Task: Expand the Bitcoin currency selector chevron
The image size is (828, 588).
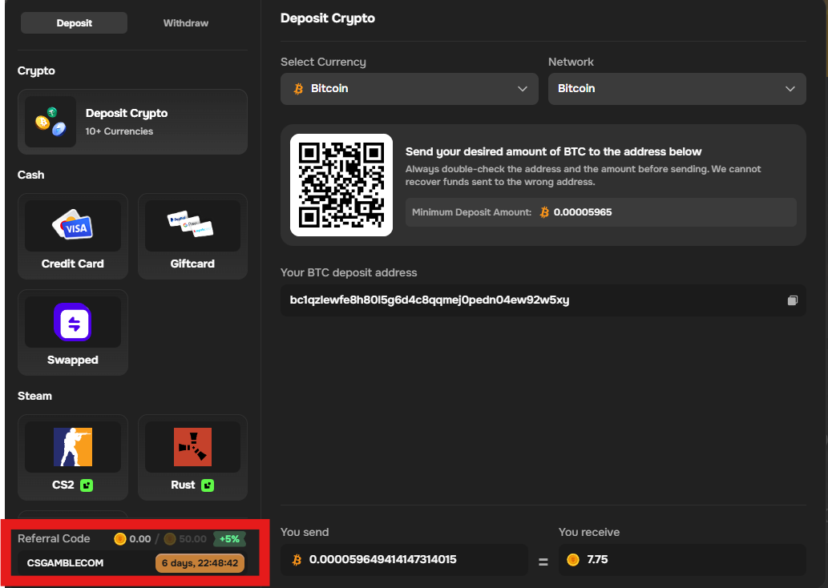Action: click(523, 89)
